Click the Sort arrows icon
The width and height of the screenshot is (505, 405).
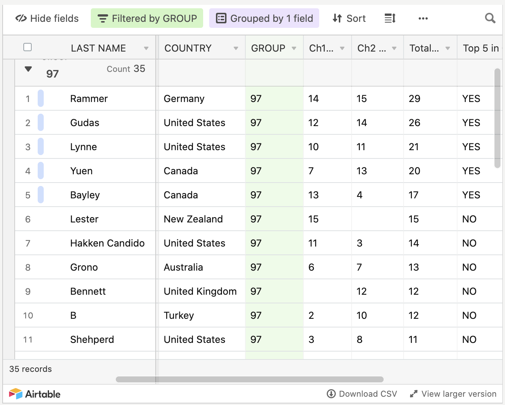click(337, 18)
